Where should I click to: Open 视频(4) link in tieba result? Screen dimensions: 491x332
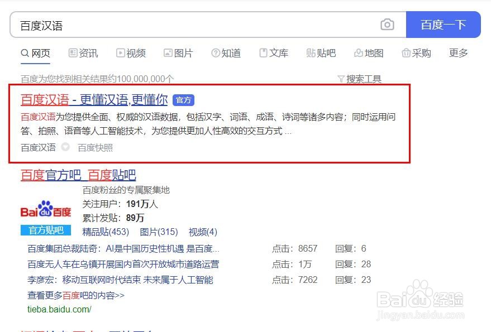click(203, 232)
